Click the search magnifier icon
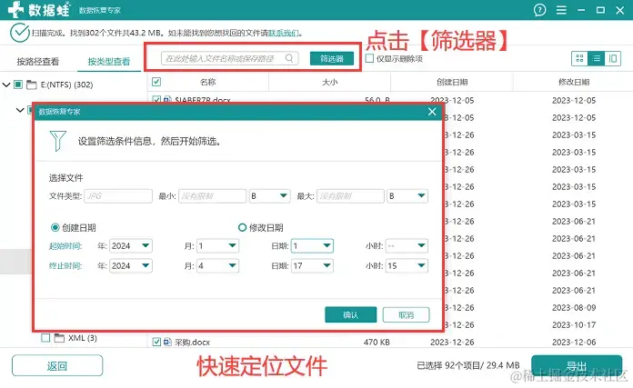This screenshot has width=633, height=388. (289, 58)
